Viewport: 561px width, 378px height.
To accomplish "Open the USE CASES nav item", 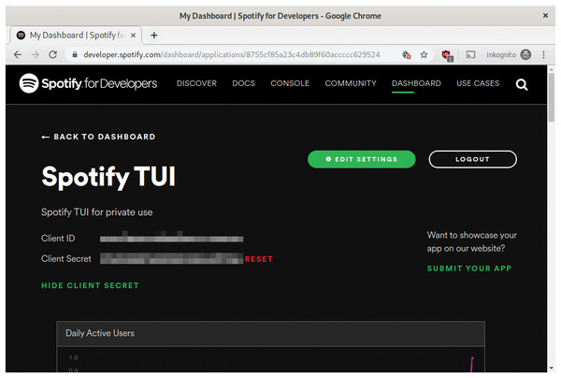I will tap(478, 83).
